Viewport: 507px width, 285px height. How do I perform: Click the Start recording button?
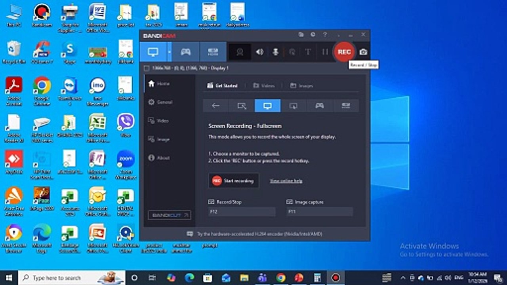[234, 181]
